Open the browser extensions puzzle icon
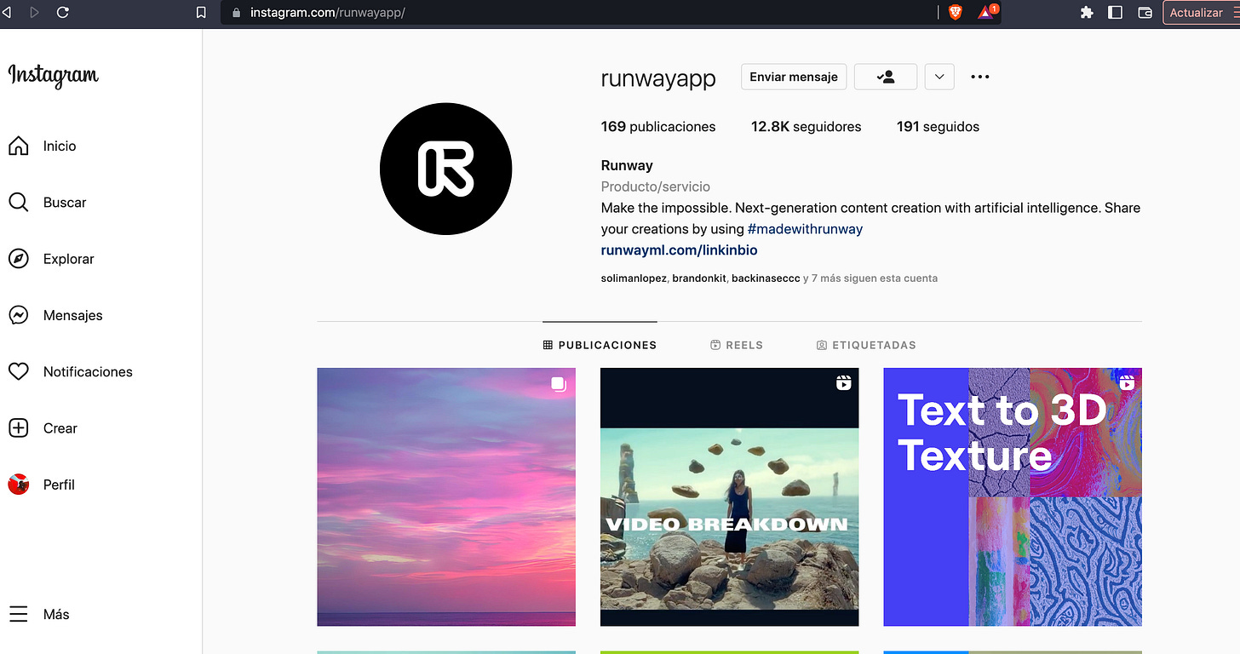Viewport: 1240px width, 654px height. coord(1087,13)
